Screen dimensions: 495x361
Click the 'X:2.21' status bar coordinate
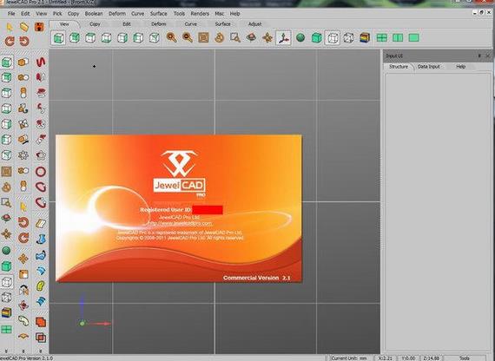point(385,358)
